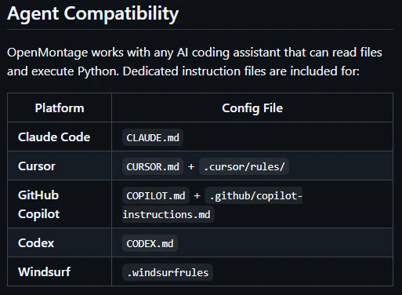Click the plus sign in the Copilot row

(x=197, y=195)
